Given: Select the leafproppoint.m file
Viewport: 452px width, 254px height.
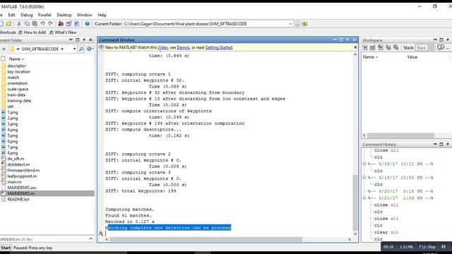Looking at the screenshot, I should pos(22,176).
